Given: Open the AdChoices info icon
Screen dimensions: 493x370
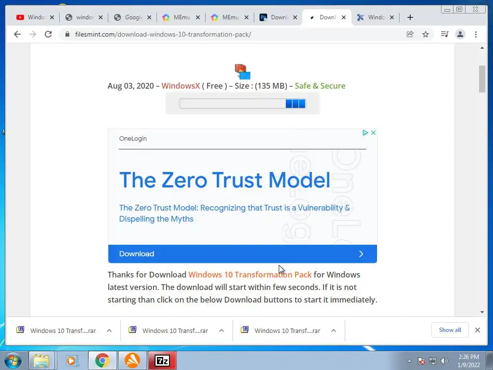Looking at the screenshot, I should [x=365, y=133].
